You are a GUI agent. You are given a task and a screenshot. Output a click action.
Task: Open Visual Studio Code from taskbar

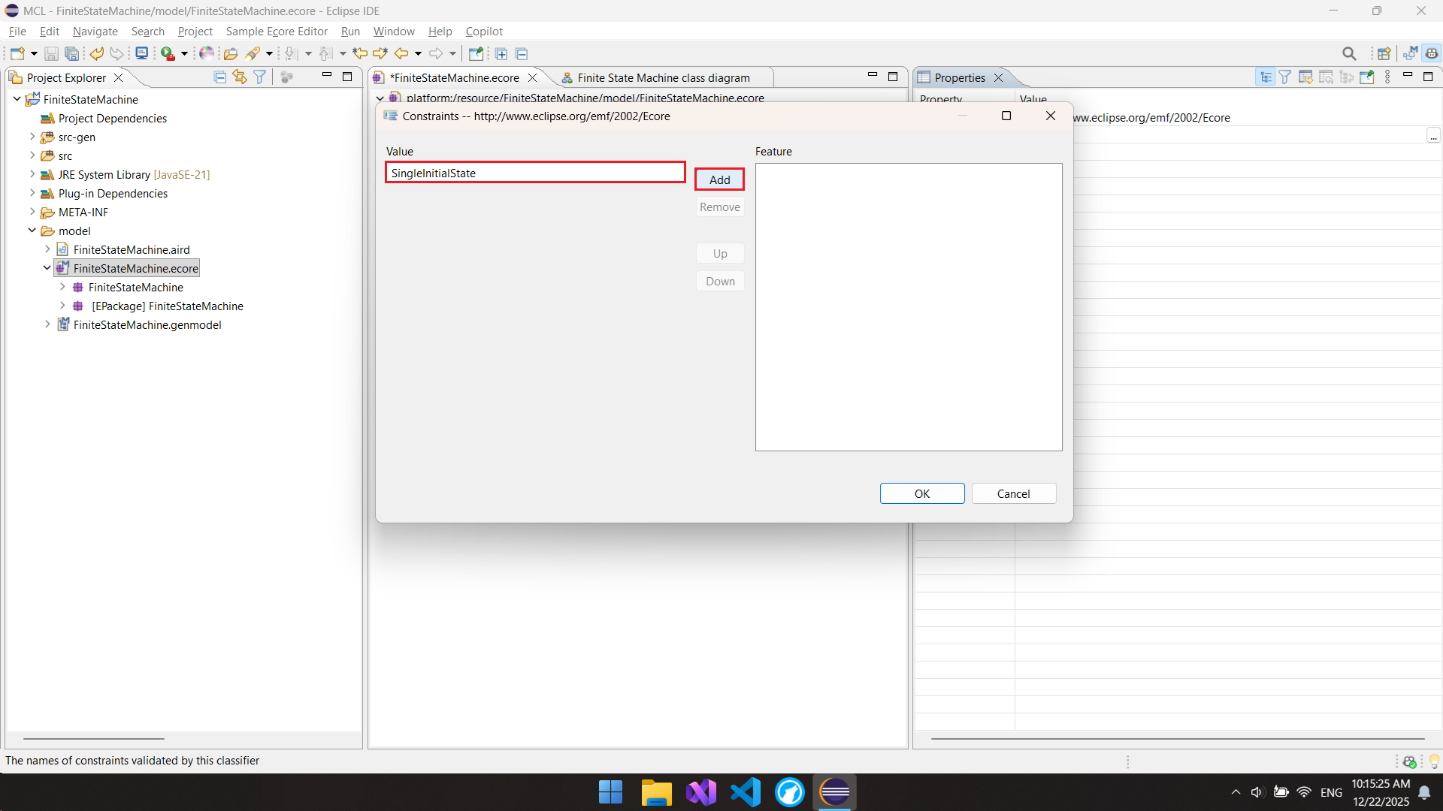coord(745,792)
